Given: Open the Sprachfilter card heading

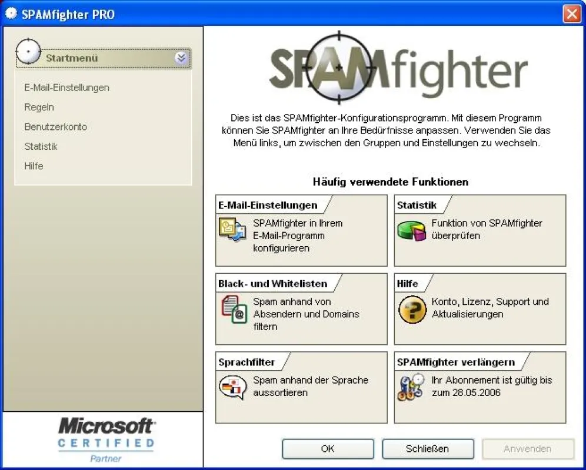Looking at the screenshot, I should point(247,362).
